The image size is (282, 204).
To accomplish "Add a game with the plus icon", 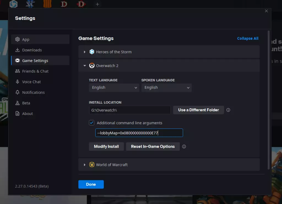I will [x=97, y=4].
